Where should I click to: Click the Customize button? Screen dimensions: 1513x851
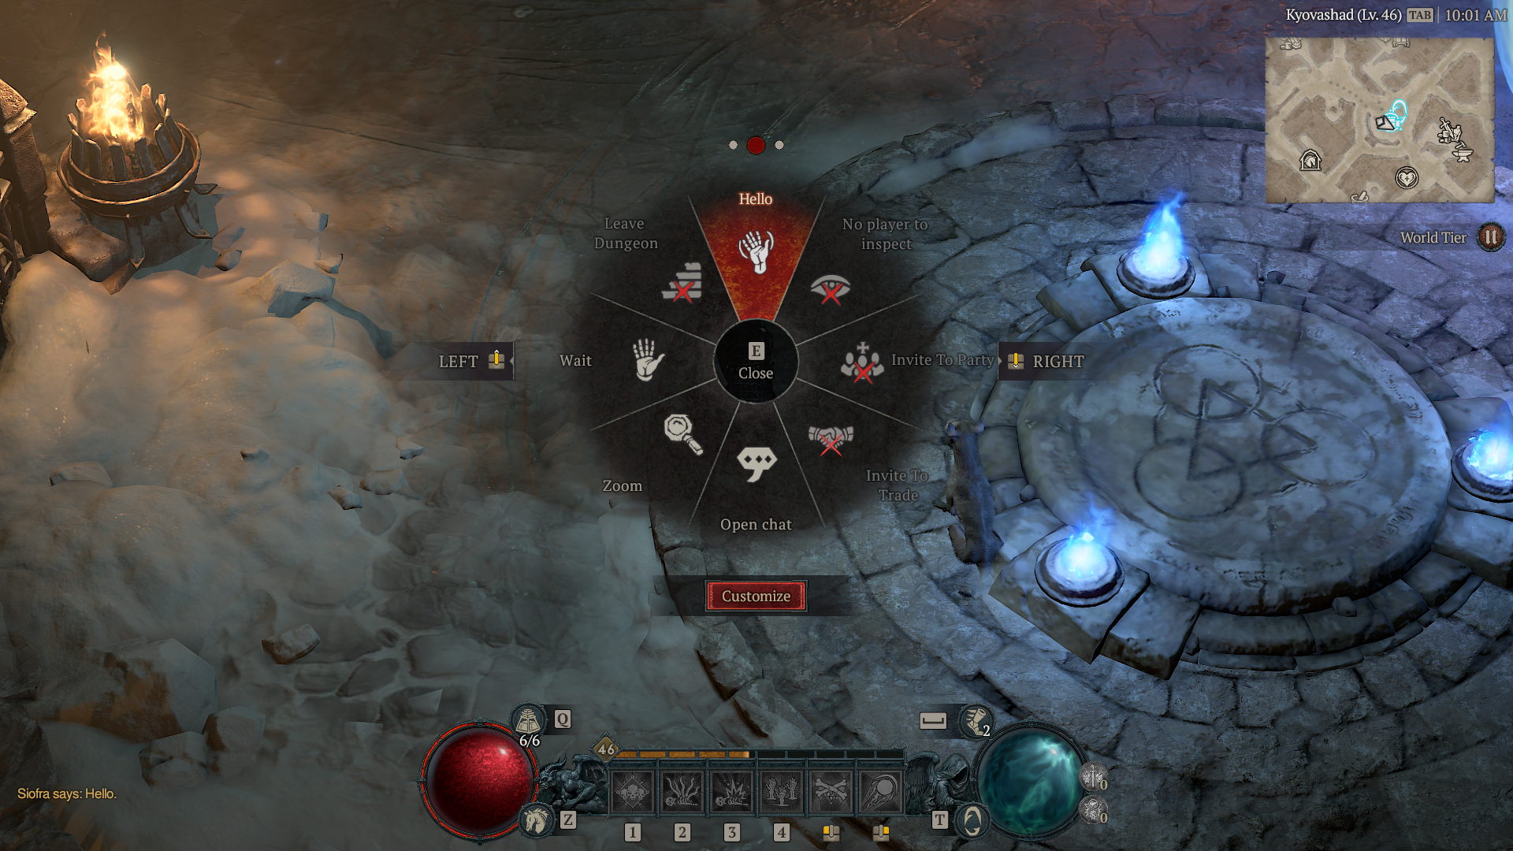pos(756,596)
